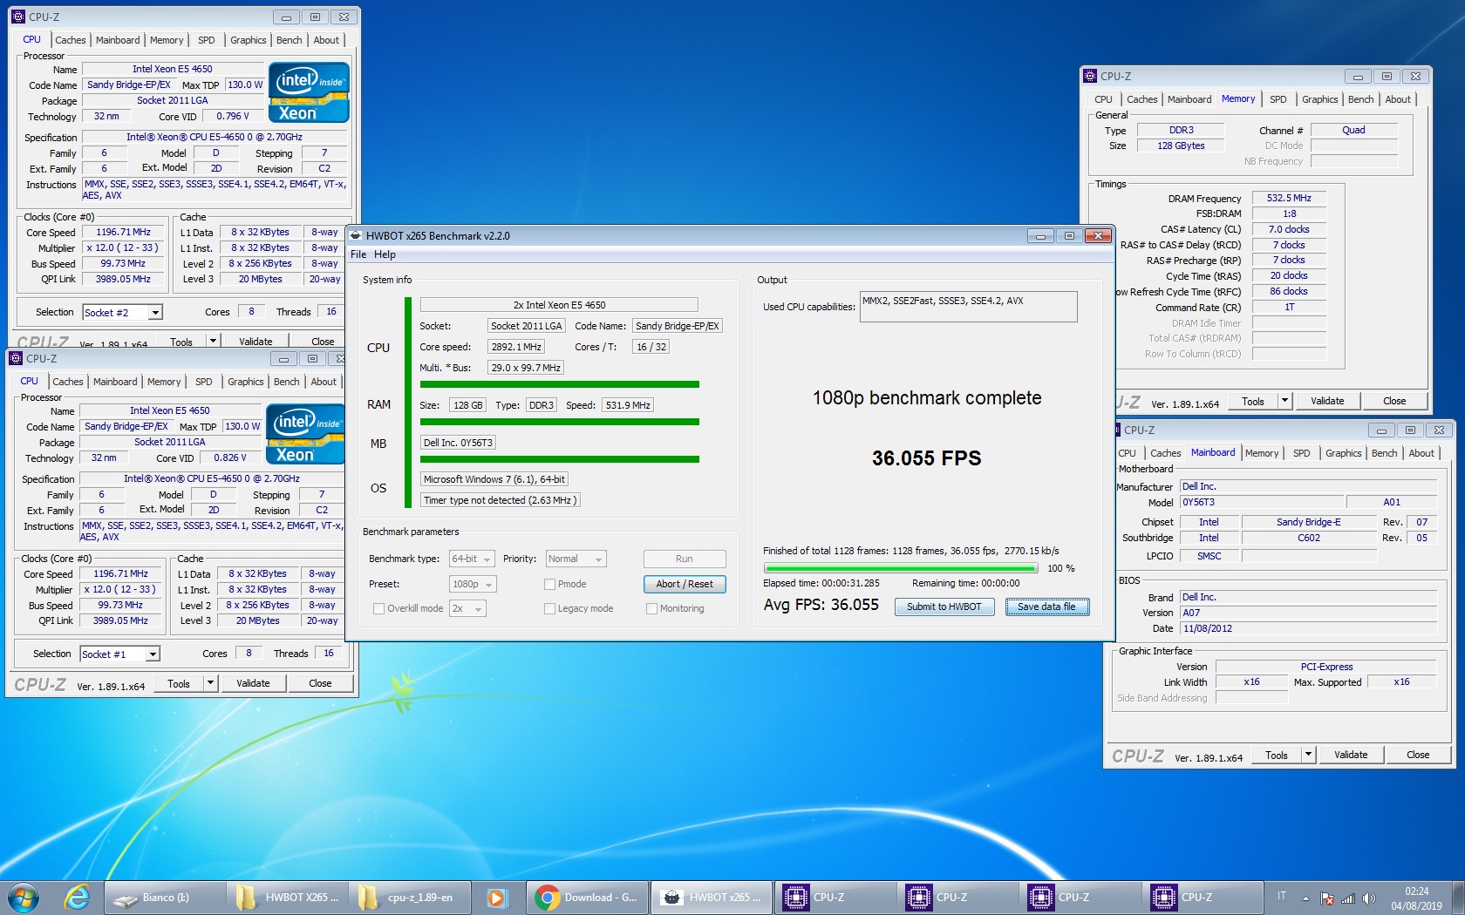Click the Intel Xeon logo in Socket #2 CPU-Z window
The image size is (1465, 915).
[x=309, y=92]
